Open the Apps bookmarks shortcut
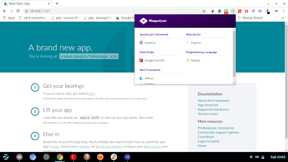288x162 pixels. tap(9, 18)
